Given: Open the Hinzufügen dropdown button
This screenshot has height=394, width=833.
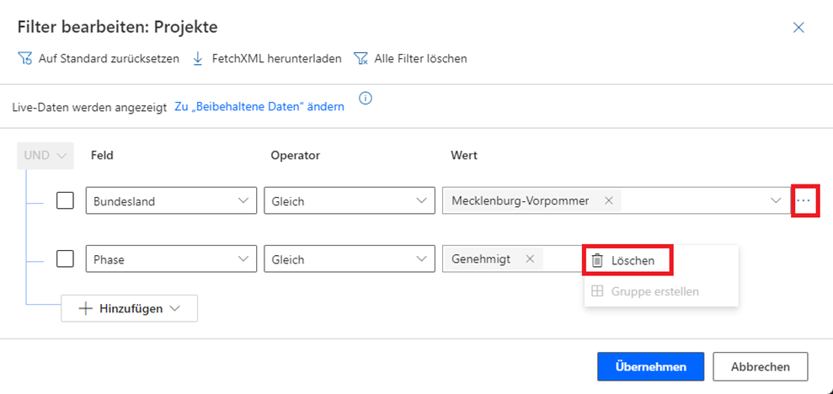Looking at the screenshot, I should pyautogui.click(x=129, y=308).
